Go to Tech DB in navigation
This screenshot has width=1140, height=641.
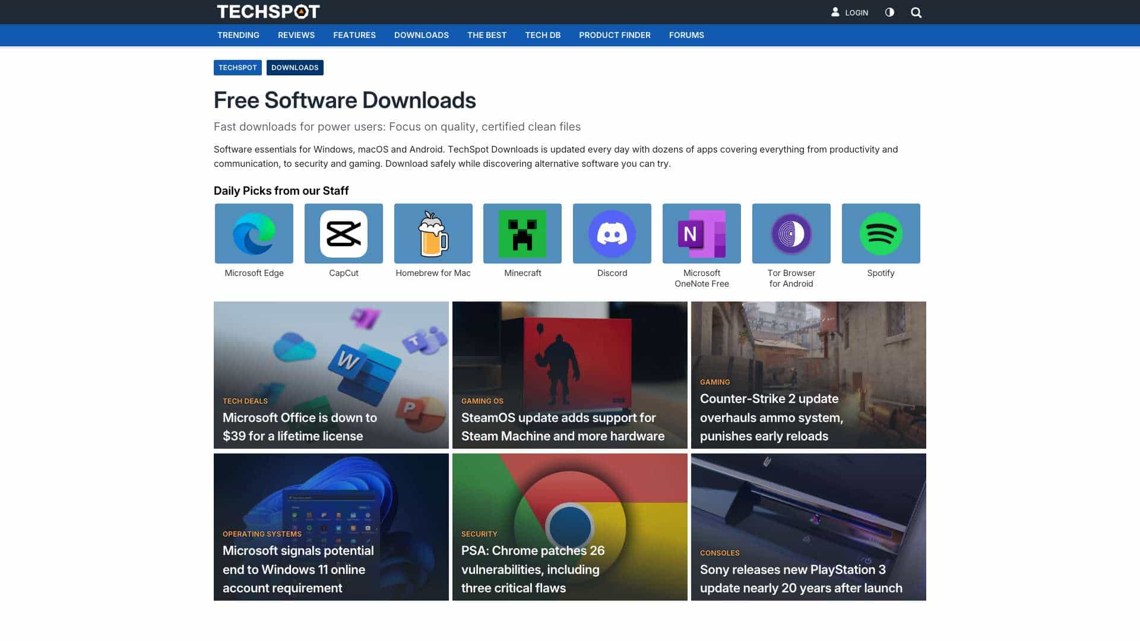[x=543, y=35]
